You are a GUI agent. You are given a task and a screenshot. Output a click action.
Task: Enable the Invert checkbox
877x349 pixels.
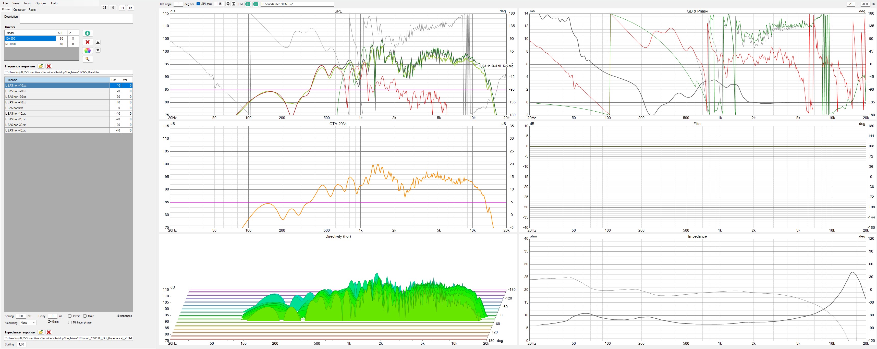pos(70,316)
